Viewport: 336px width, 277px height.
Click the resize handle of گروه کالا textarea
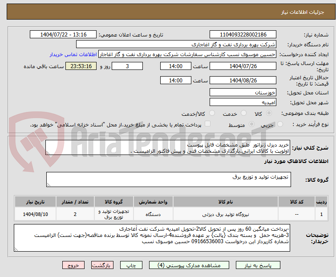pyautogui.click(x=49, y=185)
